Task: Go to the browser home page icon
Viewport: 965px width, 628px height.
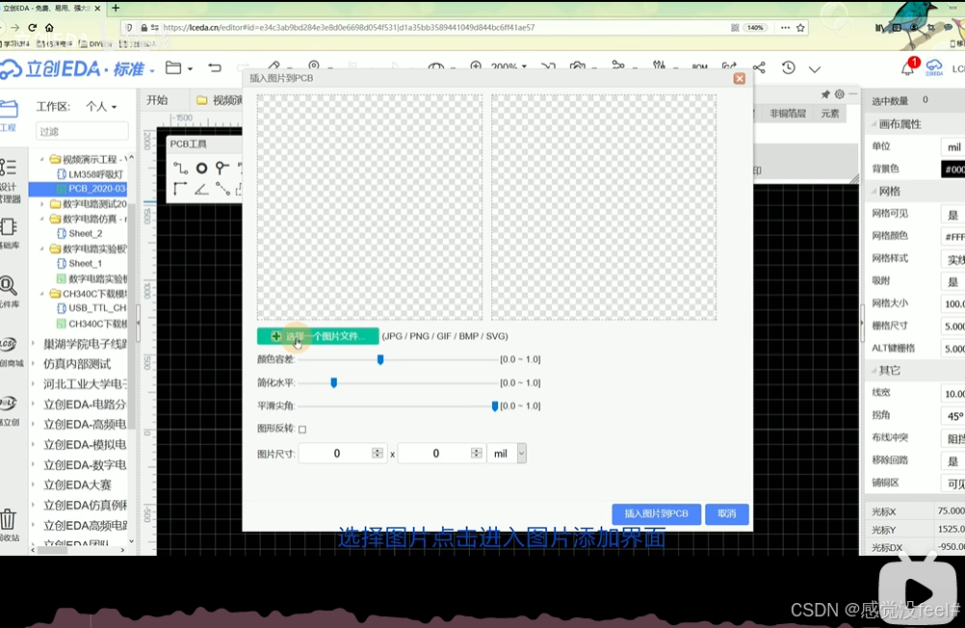Action: pyautogui.click(x=49, y=28)
